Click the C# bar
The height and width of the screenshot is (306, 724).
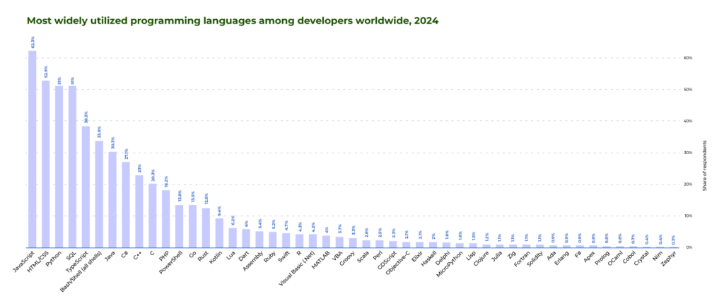click(x=126, y=204)
